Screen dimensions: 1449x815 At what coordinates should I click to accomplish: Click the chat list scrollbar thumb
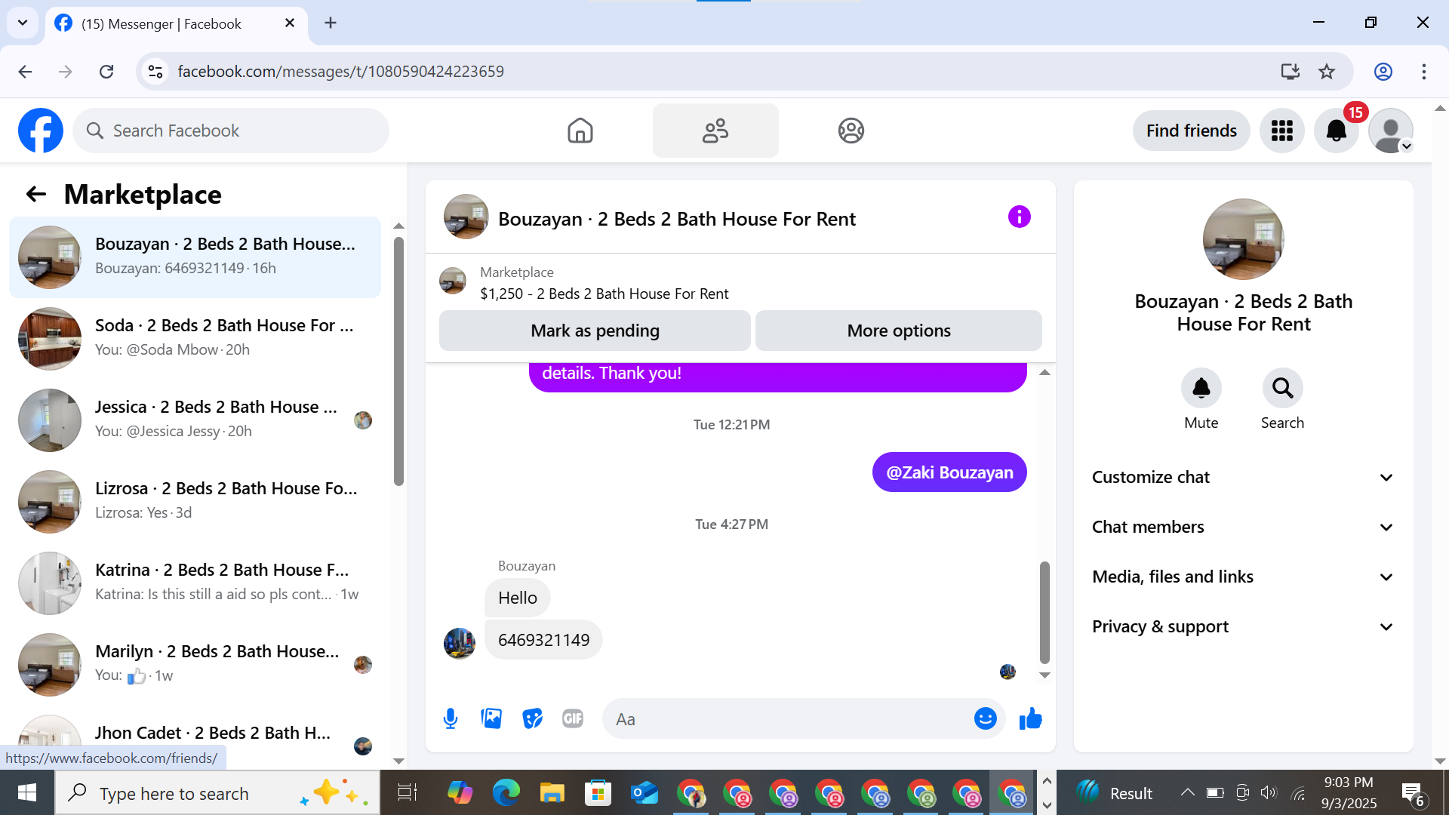click(398, 362)
